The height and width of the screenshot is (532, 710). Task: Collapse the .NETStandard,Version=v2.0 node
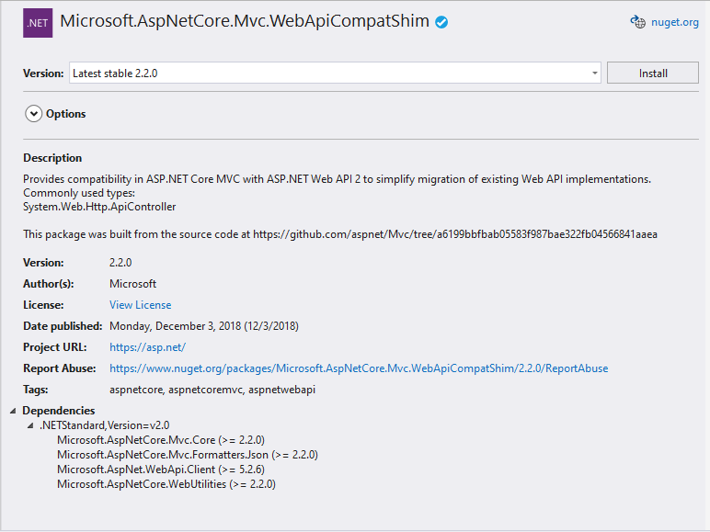pos(30,425)
